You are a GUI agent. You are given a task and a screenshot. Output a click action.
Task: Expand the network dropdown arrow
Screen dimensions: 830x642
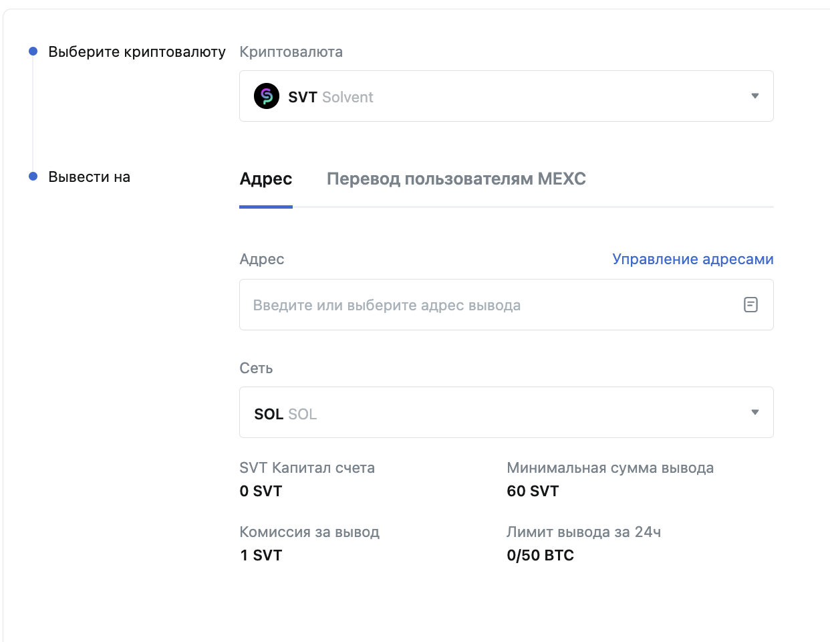[x=754, y=413]
